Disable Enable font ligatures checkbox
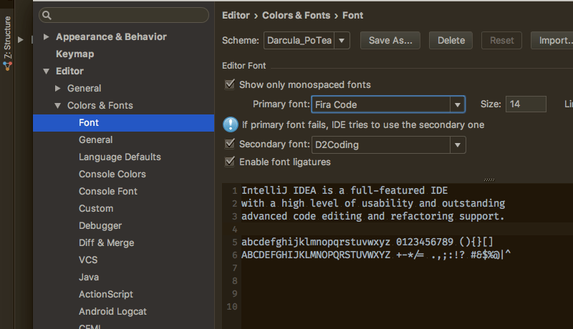This screenshot has height=329, width=573. (x=230, y=162)
